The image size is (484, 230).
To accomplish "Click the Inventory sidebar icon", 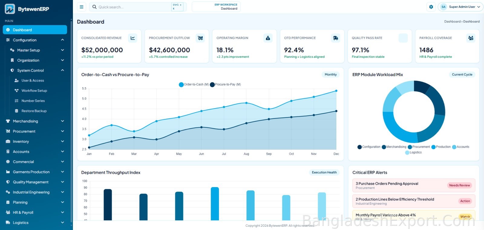I will [8, 142].
